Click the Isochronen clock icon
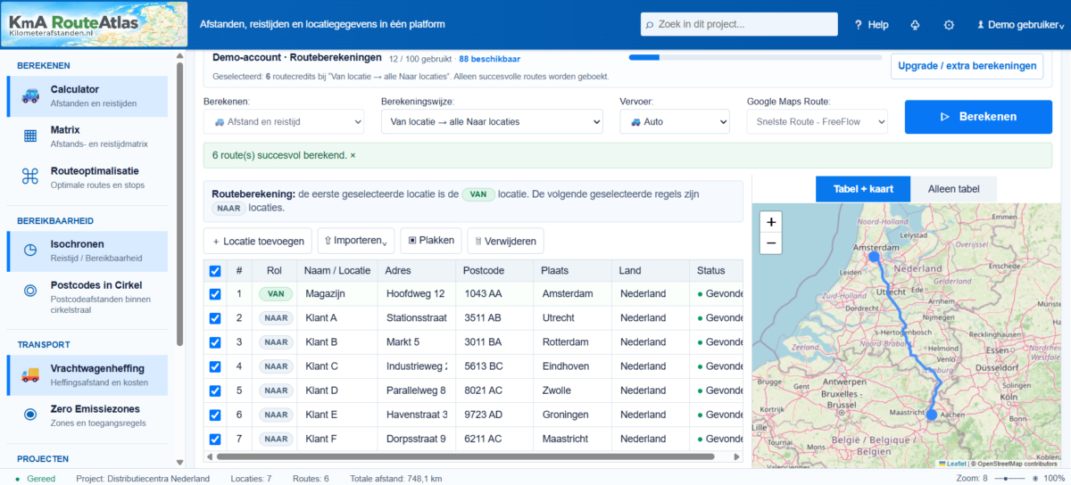1071x485 pixels. tap(30, 251)
